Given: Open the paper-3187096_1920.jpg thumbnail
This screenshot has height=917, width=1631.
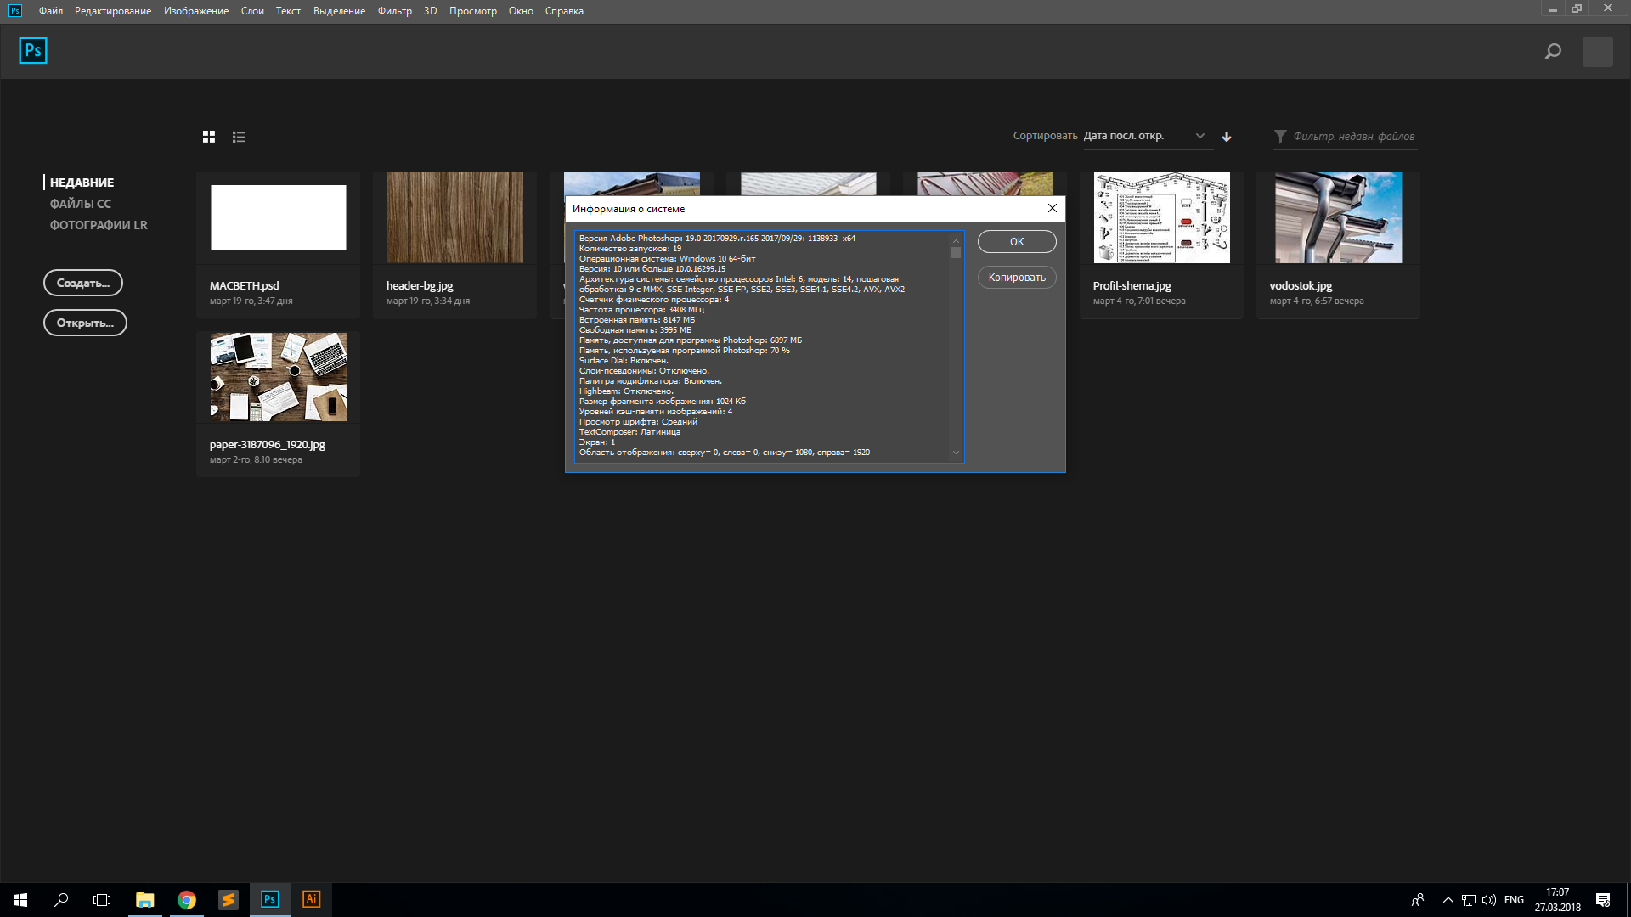Looking at the screenshot, I should point(279,377).
